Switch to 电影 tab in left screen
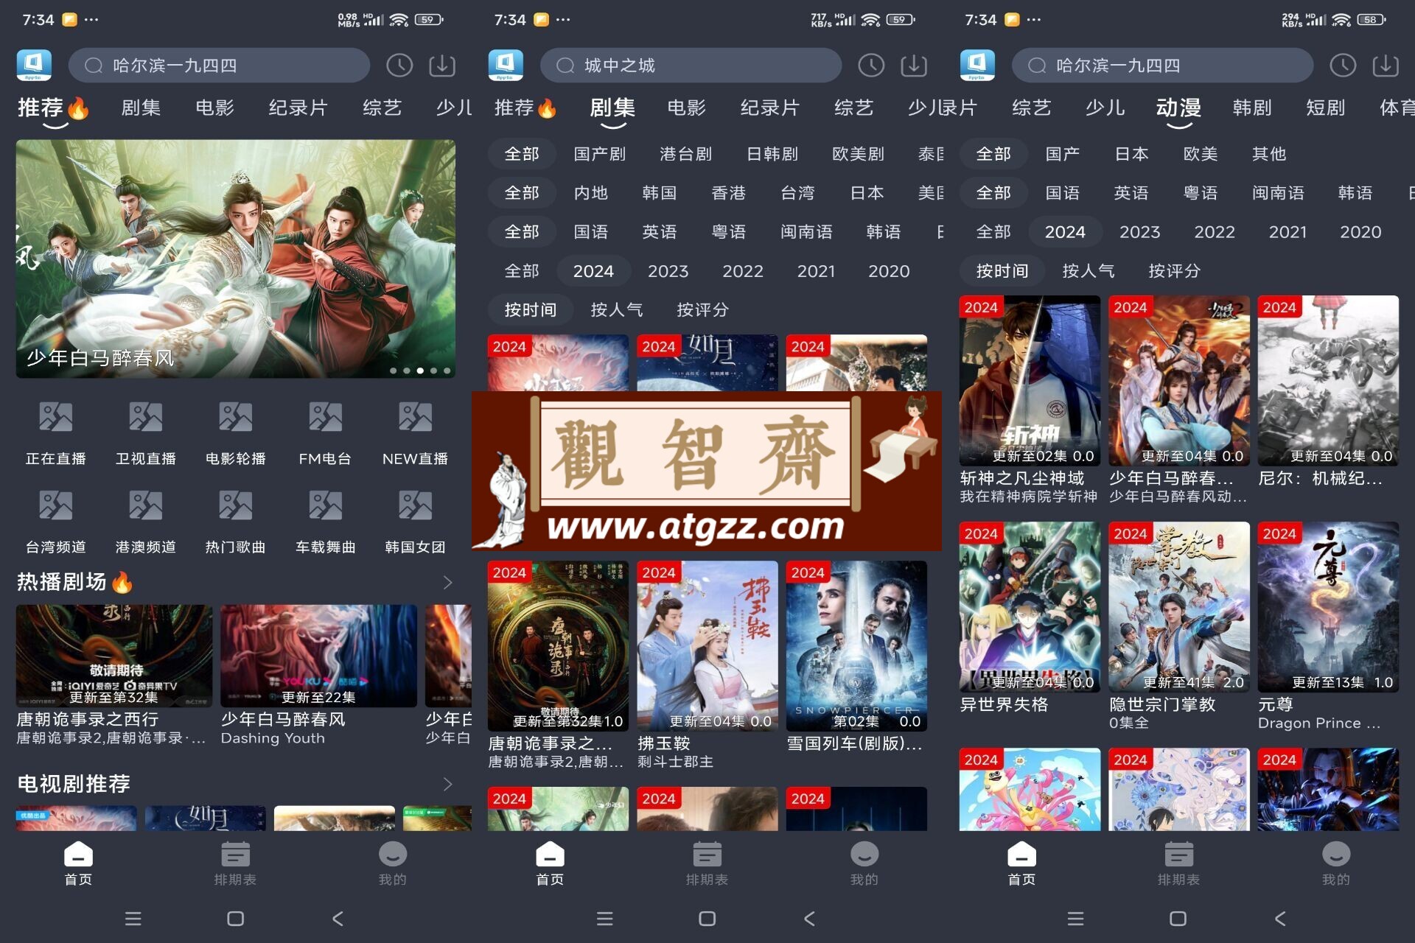Image resolution: width=1415 pixels, height=943 pixels. tap(214, 108)
